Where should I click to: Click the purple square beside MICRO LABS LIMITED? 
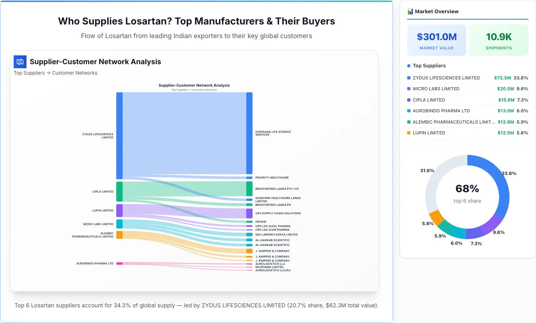click(x=409, y=89)
